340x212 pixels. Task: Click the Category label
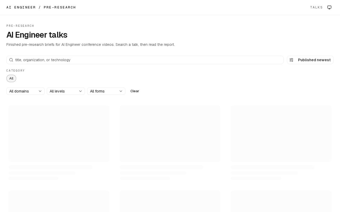pyautogui.click(x=16, y=70)
